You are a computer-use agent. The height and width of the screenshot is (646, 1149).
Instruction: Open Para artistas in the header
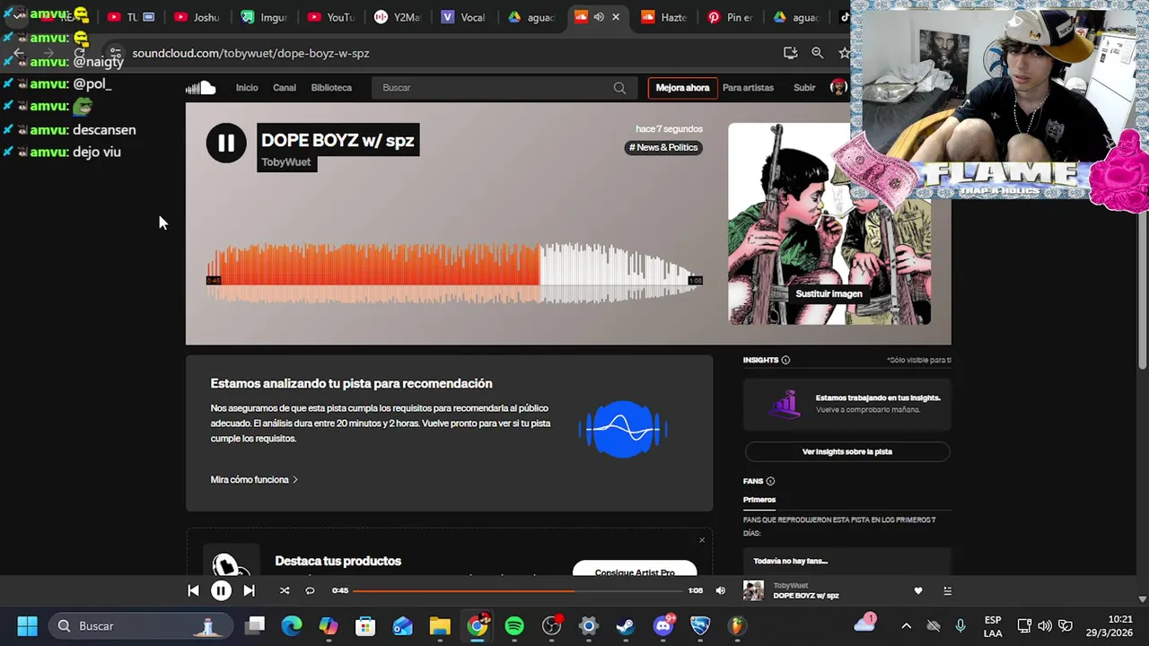click(748, 88)
